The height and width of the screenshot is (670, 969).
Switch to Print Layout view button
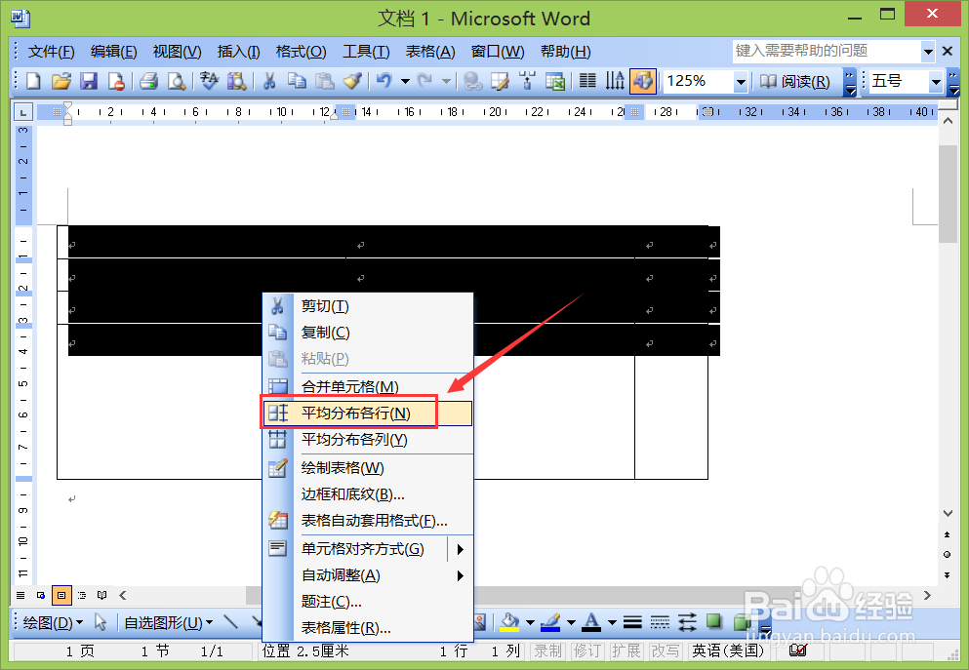[x=61, y=595]
